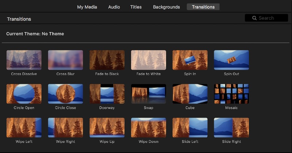Select the Cross Dissolve transition thumbnail
292x153 pixels.
coord(24,60)
